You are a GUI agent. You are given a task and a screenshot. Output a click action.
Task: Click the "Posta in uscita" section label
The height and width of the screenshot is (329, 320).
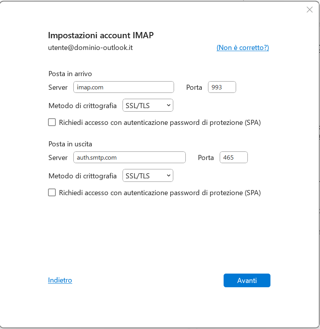70,144
